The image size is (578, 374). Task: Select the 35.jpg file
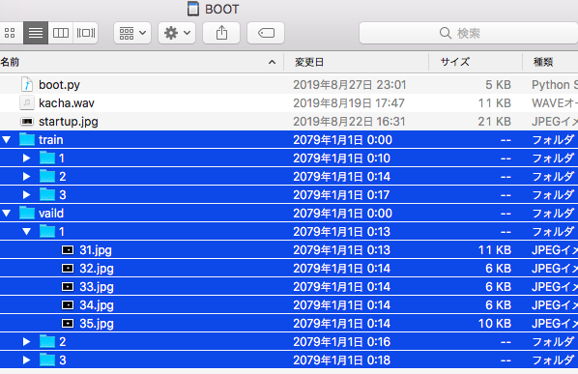pyautogui.click(x=289, y=324)
